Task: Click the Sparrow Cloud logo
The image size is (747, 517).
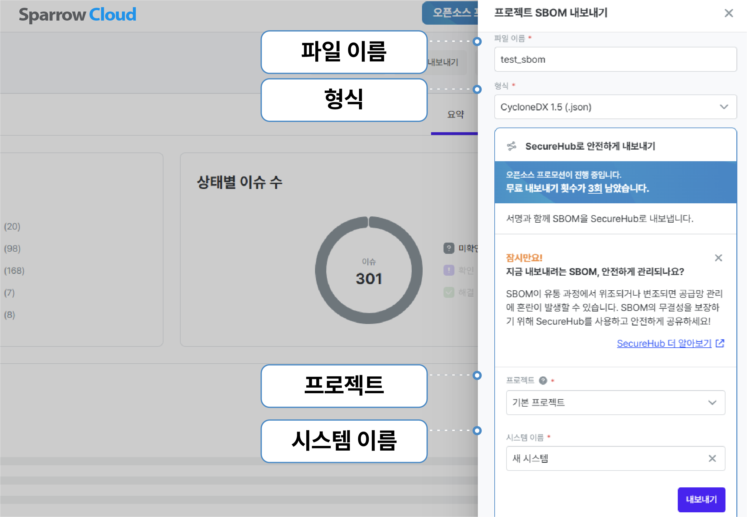Action: pos(77,15)
